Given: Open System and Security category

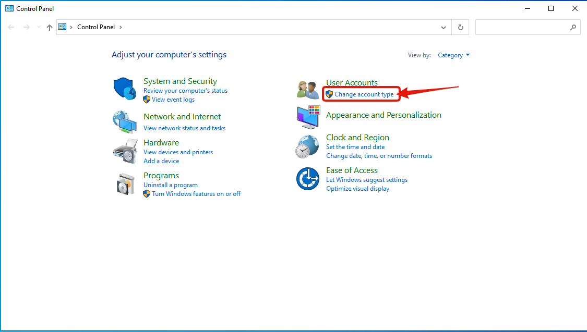Looking at the screenshot, I should point(180,81).
